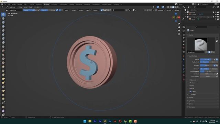Switch viewport to solid shading mode
The width and height of the screenshot is (220, 124).
pyautogui.click(x=173, y=7)
